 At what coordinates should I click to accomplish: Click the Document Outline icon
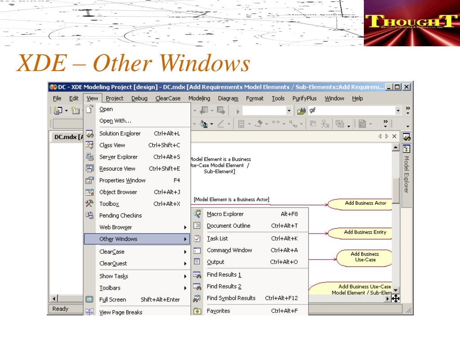tap(197, 226)
